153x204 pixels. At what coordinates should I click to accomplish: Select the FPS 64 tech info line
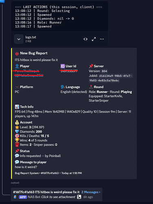(73, 114)
